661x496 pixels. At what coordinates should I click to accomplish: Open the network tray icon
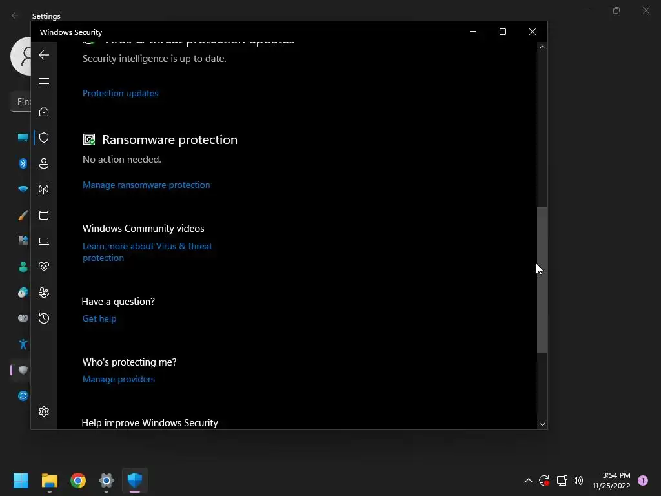point(562,480)
